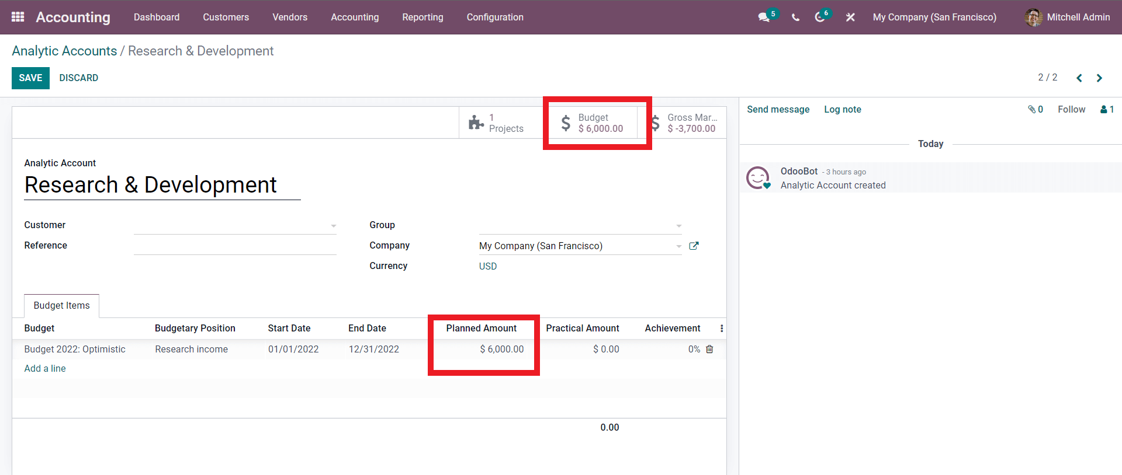The width and height of the screenshot is (1122, 475).
Task: Open the Reporting menu
Action: click(423, 18)
